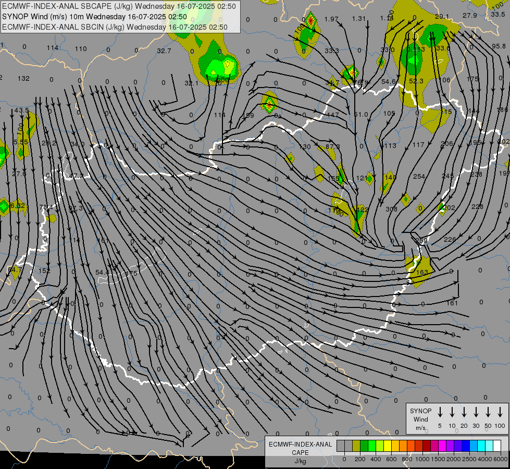Click the map value 32.7

tap(164, 51)
